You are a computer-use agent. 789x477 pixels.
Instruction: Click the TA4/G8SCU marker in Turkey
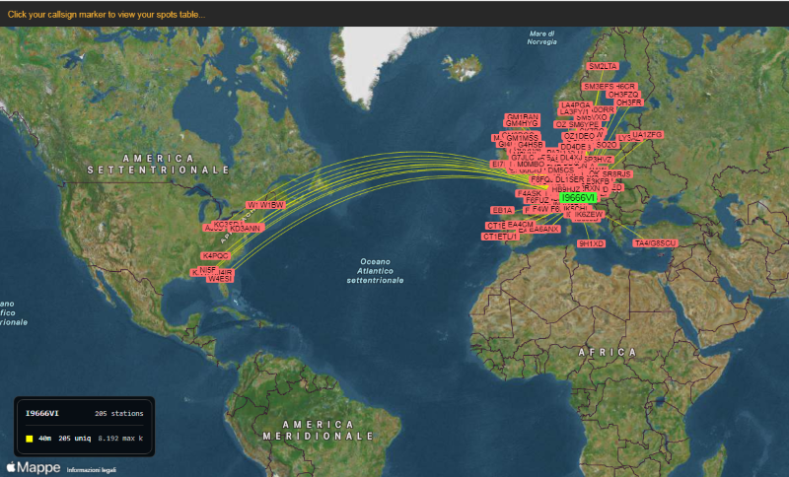(x=655, y=243)
